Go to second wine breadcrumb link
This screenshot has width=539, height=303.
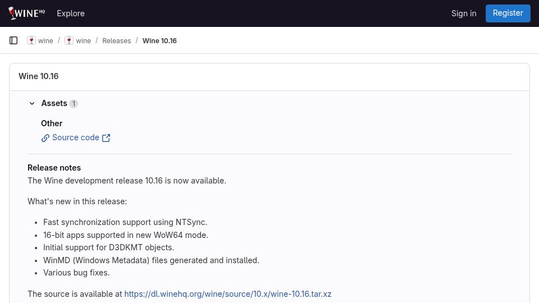pos(84,40)
